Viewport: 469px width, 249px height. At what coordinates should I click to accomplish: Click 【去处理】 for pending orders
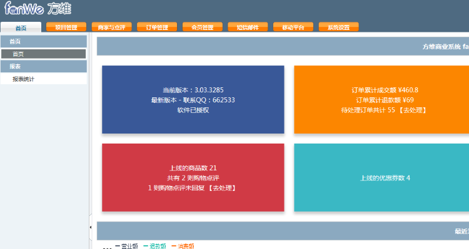coord(413,110)
